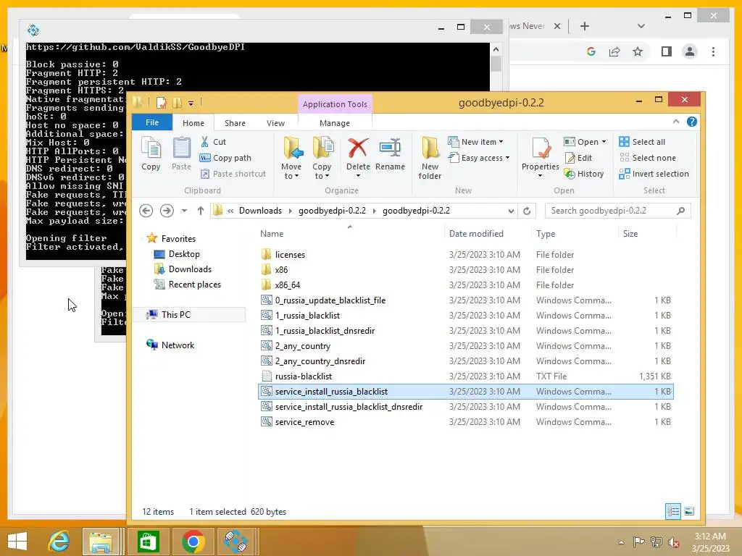This screenshot has height=556, width=742.
Task: Click scroll-up arrow in console window
Action: tap(496, 49)
